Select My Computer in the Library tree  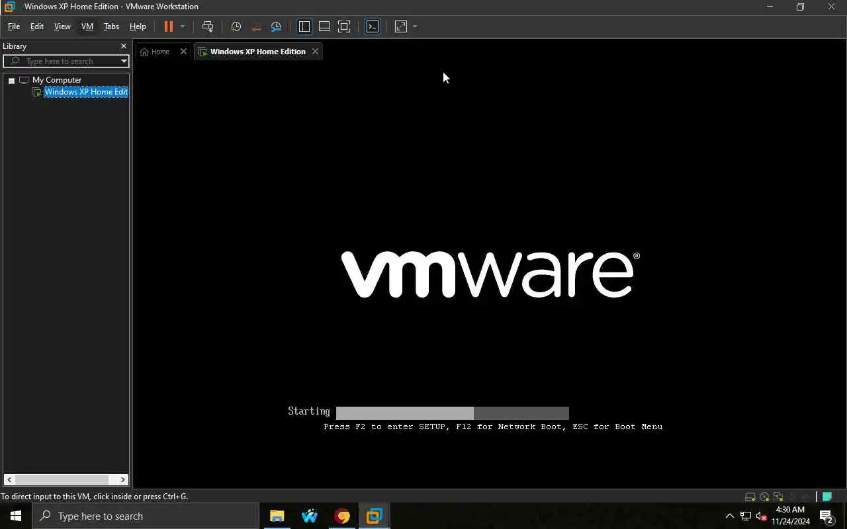tap(57, 80)
